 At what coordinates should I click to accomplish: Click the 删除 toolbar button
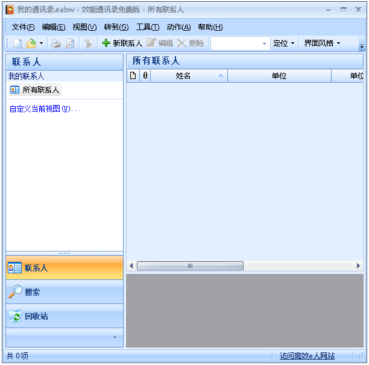[x=191, y=43]
